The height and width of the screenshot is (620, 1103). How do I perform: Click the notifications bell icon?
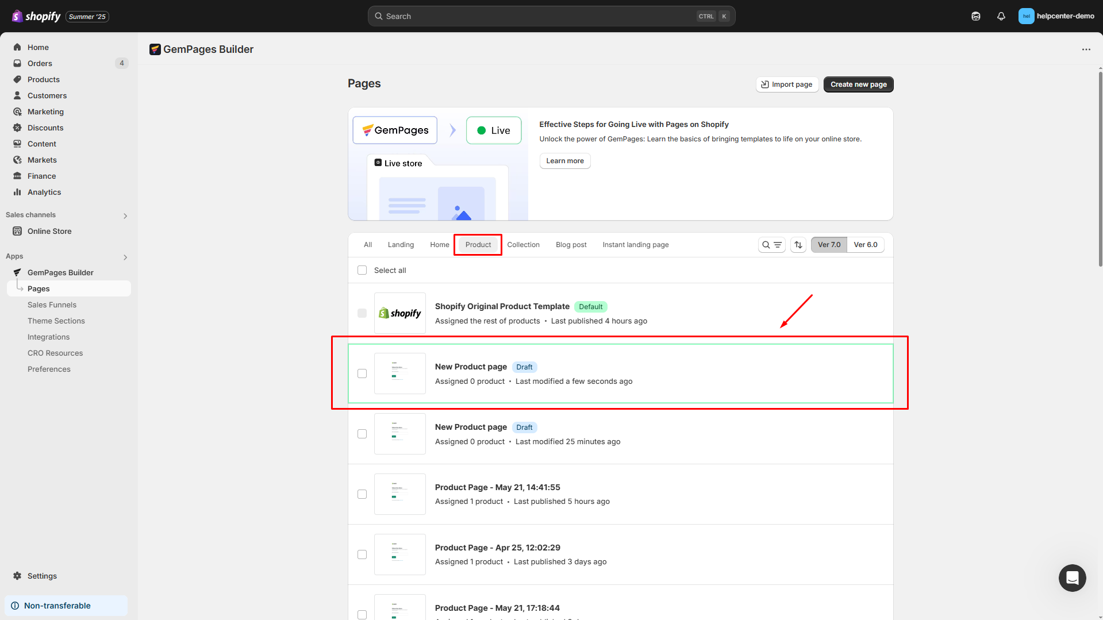[x=1001, y=16]
